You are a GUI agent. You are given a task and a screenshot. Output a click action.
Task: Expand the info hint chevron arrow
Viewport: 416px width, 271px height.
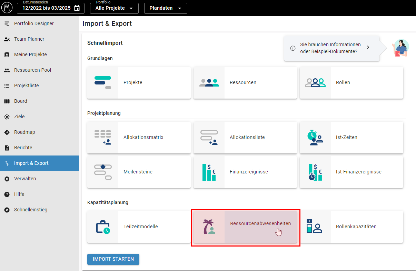368,47
